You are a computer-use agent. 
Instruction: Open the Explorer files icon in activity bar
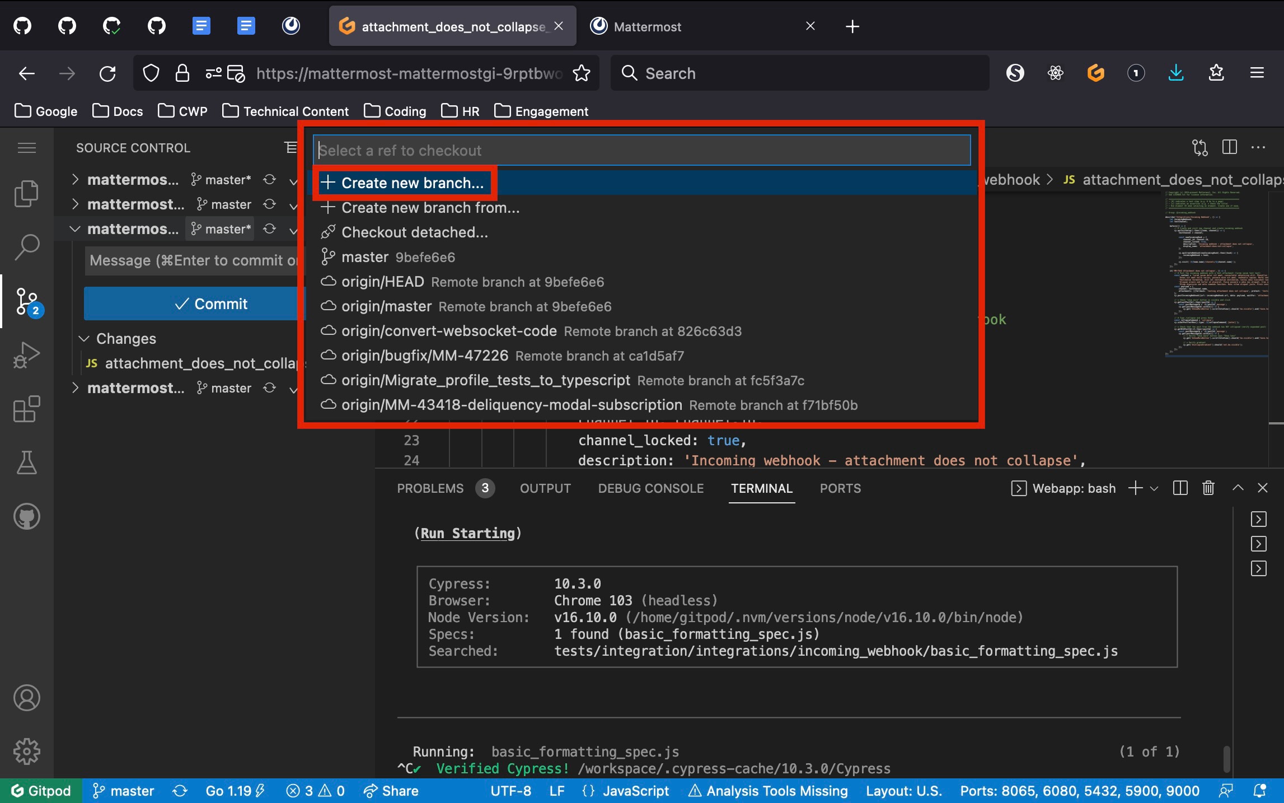(x=26, y=194)
